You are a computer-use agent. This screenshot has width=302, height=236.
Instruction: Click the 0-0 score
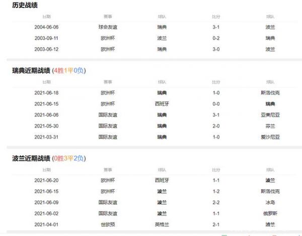pos(216,104)
